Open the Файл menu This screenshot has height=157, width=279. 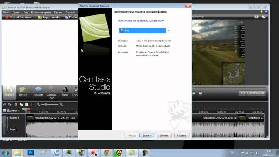(x=6, y=12)
